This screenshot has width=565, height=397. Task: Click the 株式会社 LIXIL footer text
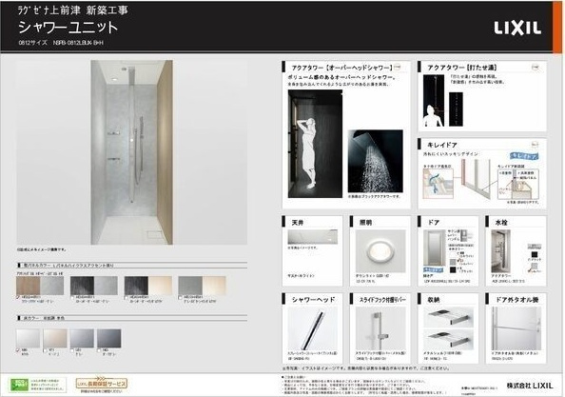tap(529, 386)
